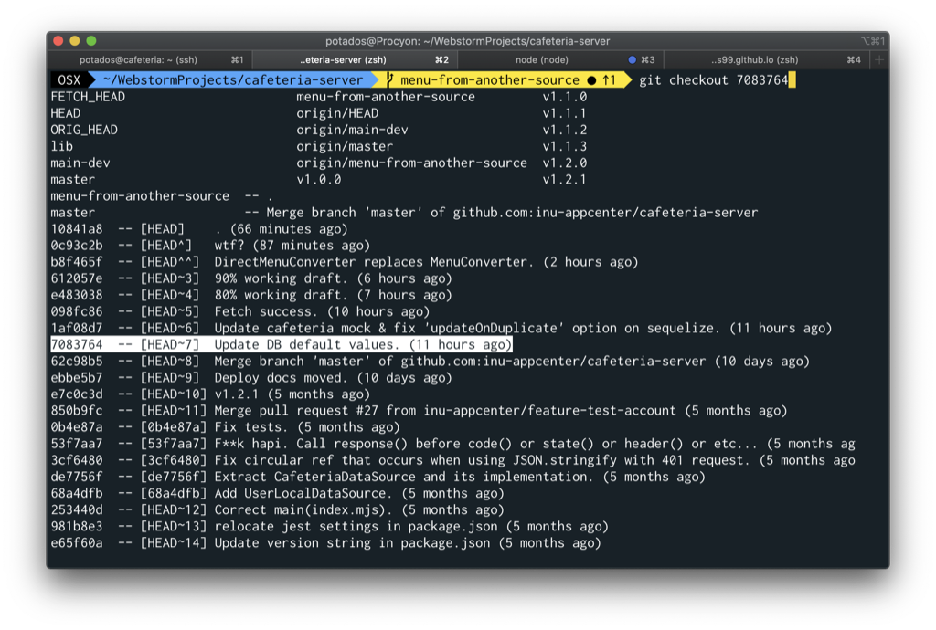Click the git branch glyph before menu-from-another-source
Screen dimensions: 936x630
[388, 80]
